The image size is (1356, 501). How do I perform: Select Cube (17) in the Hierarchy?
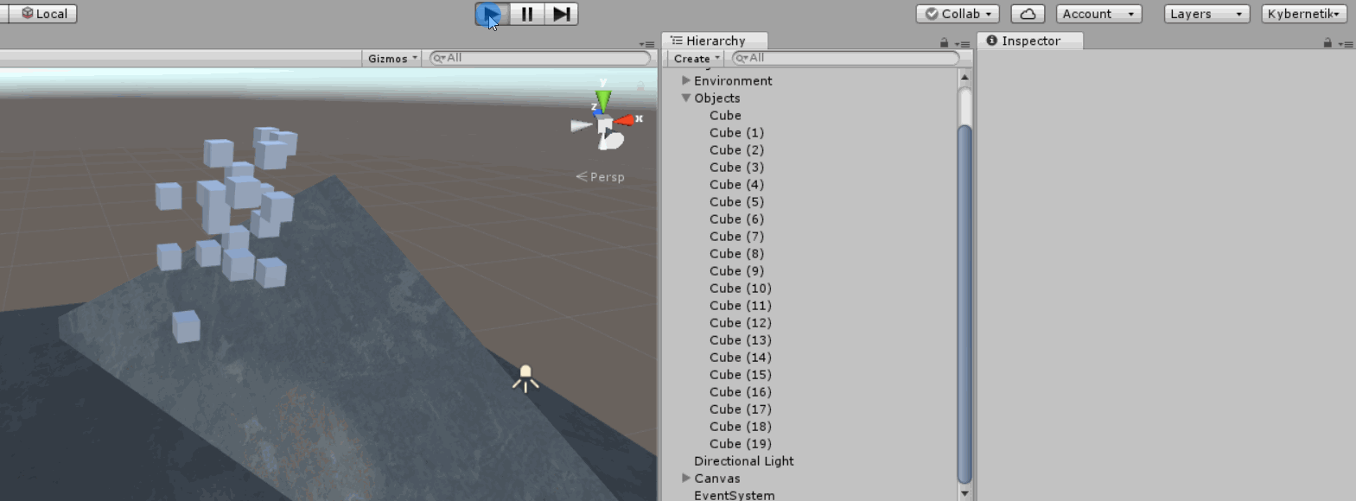pyautogui.click(x=740, y=409)
